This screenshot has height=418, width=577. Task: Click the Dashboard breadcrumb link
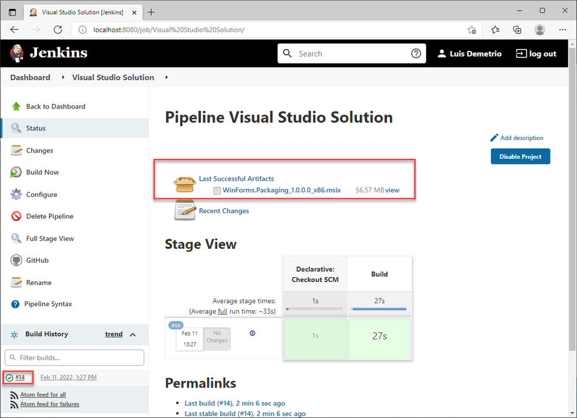point(30,77)
